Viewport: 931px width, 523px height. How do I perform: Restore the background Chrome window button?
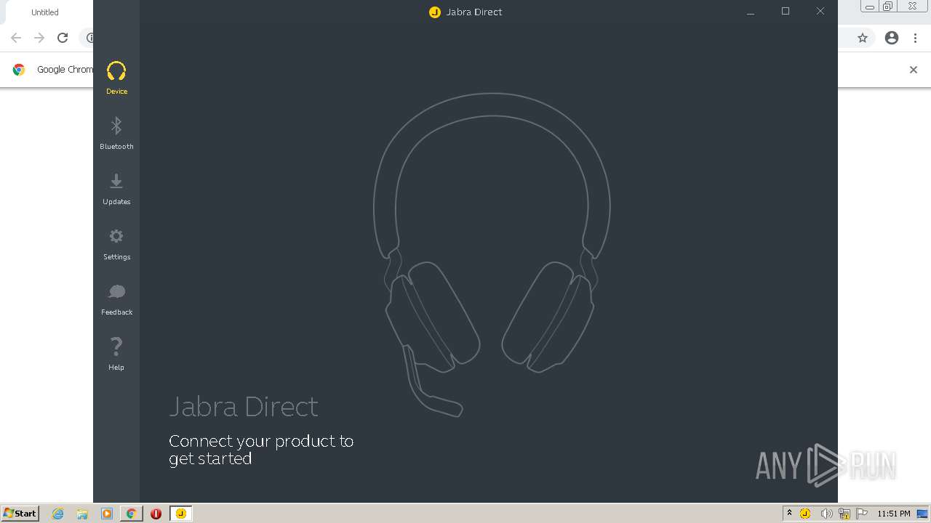[888, 7]
